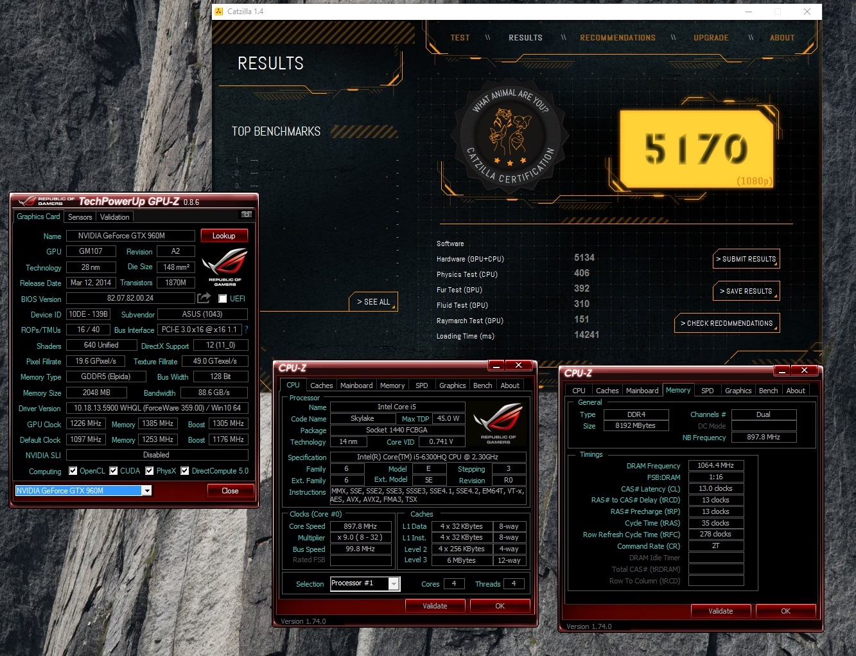Click the GPU-Z screenshot camera icon
This screenshot has height=656, width=856.
point(246,215)
